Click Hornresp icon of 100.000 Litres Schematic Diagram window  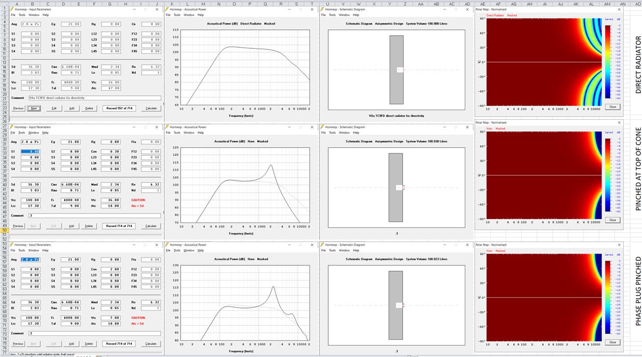pyautogui.click(x=323, y=9)
